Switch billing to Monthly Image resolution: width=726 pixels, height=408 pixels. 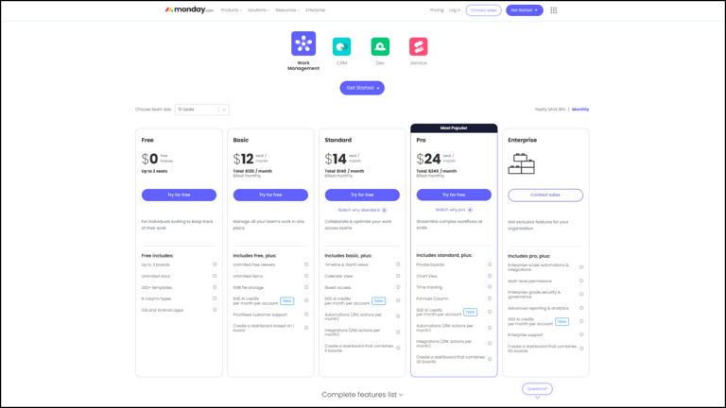580,110
